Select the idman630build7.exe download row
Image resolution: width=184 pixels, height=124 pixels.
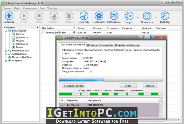(x=111, y=33)
